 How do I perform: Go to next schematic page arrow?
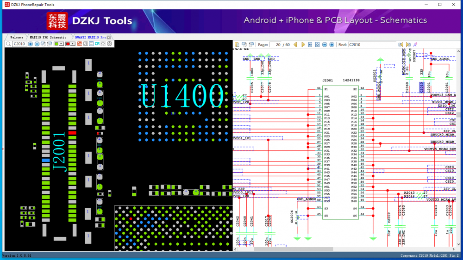pyautogui.click(x=303, y=45)
